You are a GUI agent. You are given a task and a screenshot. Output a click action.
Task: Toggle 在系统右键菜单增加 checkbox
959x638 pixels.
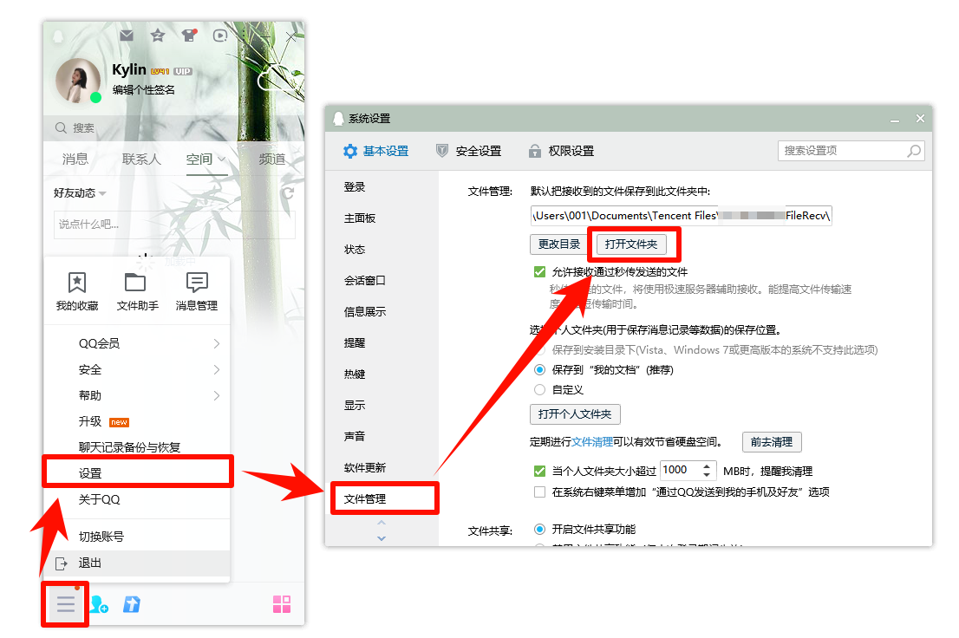(x=539, y=492)
